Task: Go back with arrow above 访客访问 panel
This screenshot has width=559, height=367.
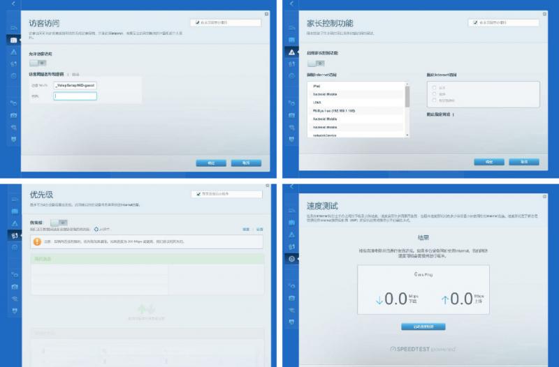Action: point(13,3)
